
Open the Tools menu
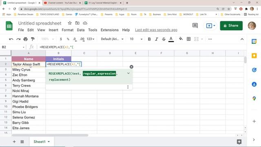[x=93, y=30]
